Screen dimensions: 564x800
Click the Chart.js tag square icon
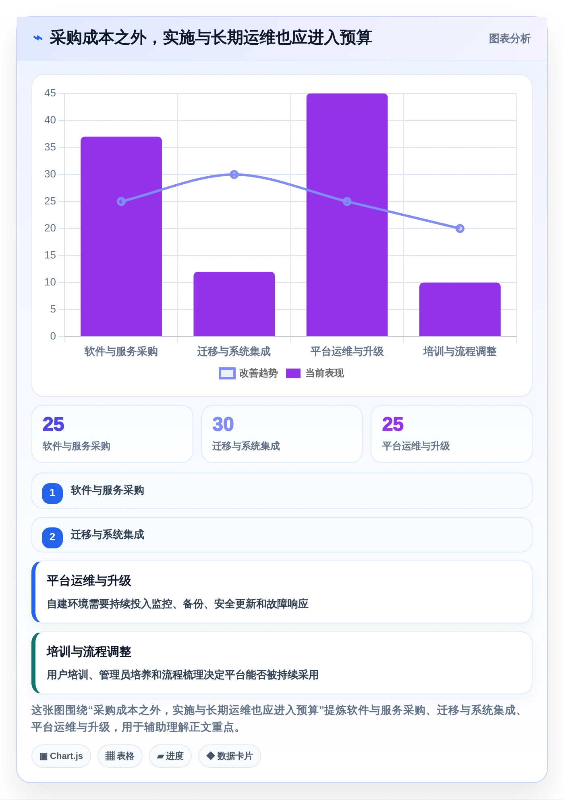pyautogui.click(x=44, y=756)
